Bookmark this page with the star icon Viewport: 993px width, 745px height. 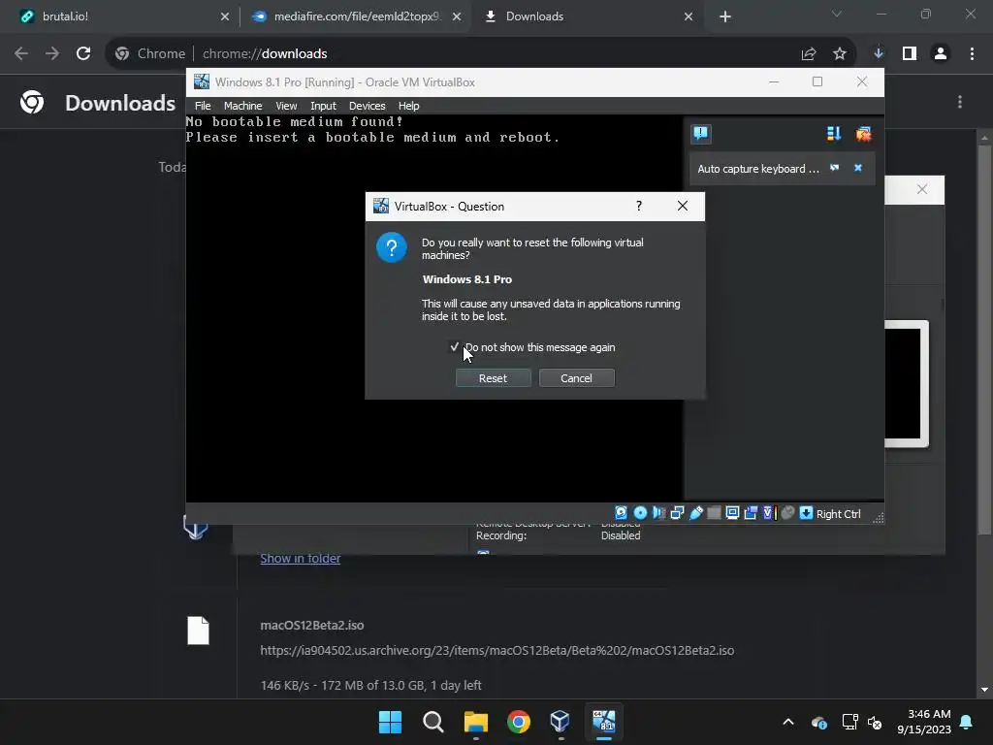pyautogui.click(x=840, y=54)
